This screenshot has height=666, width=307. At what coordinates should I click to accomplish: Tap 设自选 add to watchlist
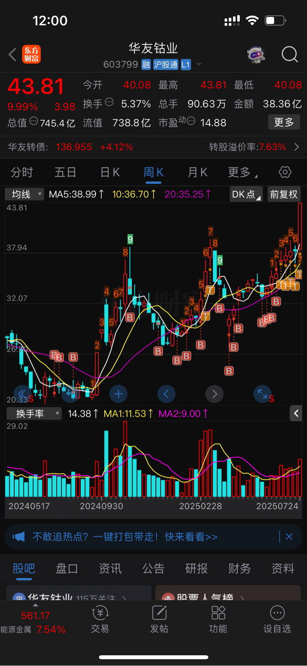point(277,620)
